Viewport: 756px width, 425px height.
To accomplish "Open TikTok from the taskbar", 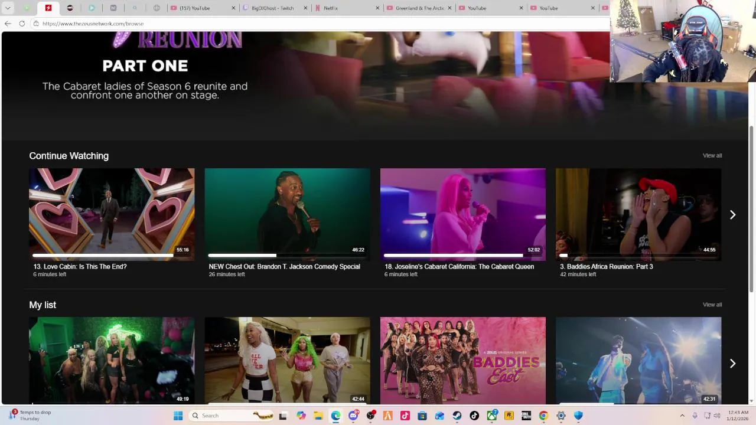I will (x=474, y=416).
